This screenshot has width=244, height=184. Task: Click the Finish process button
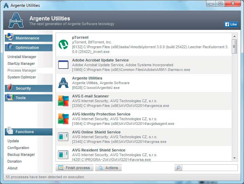pyautogui.click(x=74, y=168)
